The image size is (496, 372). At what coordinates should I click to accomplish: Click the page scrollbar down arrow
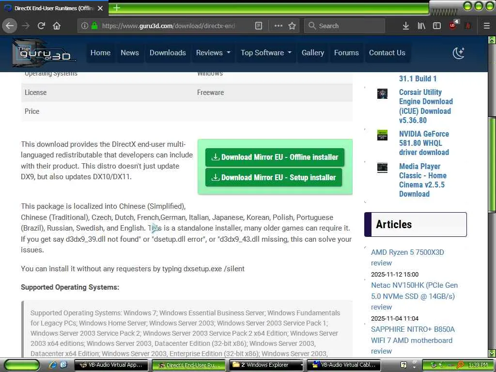[492, 353]
